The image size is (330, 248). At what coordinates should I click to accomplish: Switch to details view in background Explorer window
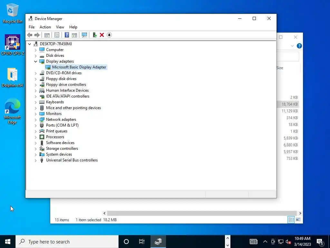coord(291,220)
